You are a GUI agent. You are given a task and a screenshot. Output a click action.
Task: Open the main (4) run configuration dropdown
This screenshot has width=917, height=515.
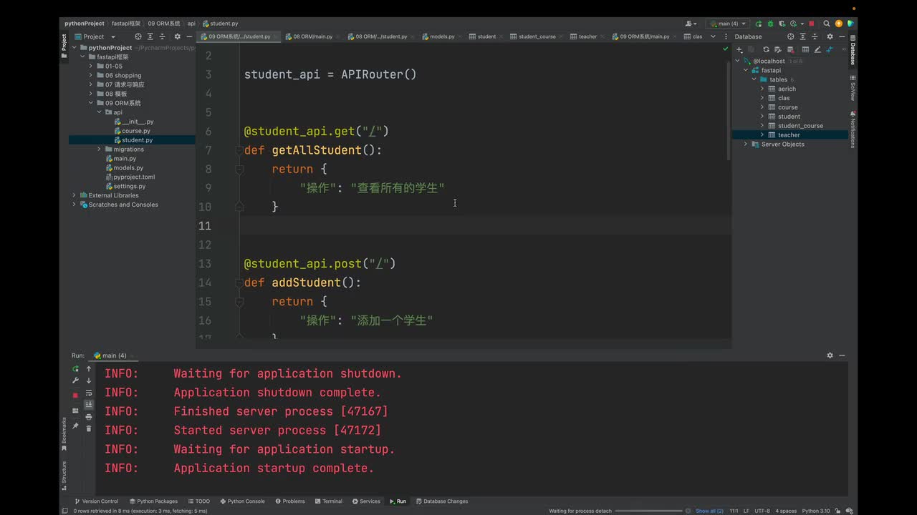(x=727, y=24)
